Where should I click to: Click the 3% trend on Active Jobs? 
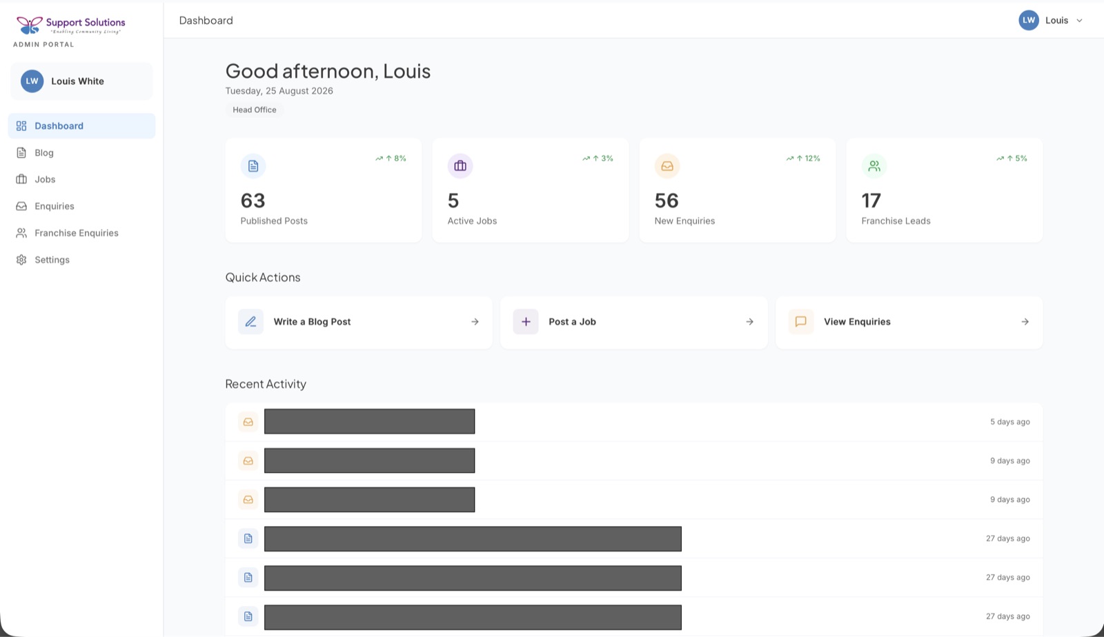[x=598, y=159]
